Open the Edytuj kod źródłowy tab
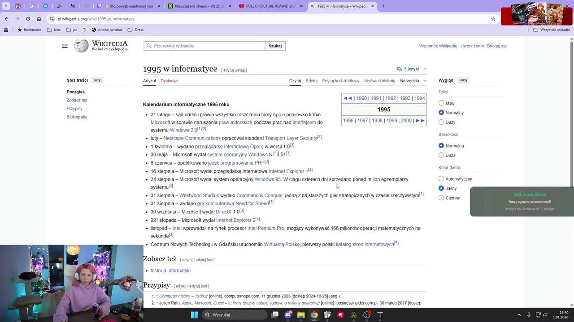The image size is (574, 322). (x=341, y=81)
